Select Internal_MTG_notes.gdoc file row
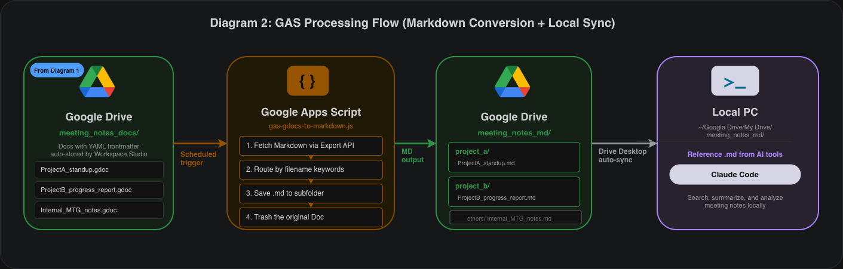The width and height of the screenshot is (843, 269). (99, 211)
